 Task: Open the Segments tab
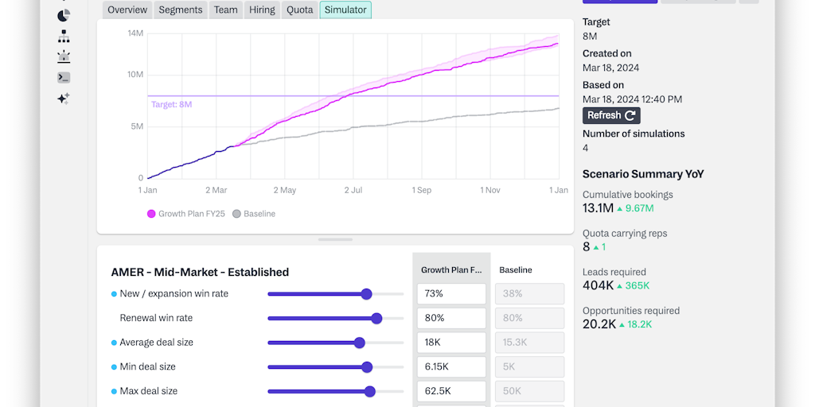[x=181, y=10]
